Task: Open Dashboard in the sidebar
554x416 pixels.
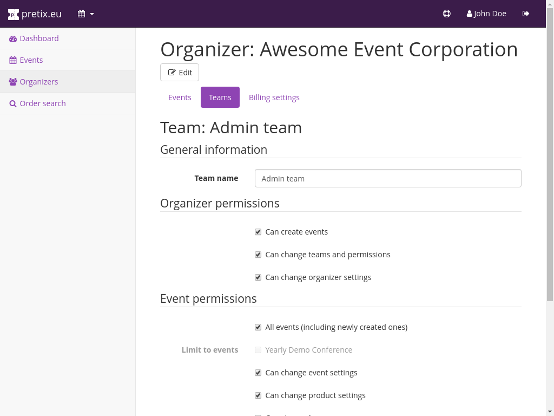Action: click(x=68, y=38)
